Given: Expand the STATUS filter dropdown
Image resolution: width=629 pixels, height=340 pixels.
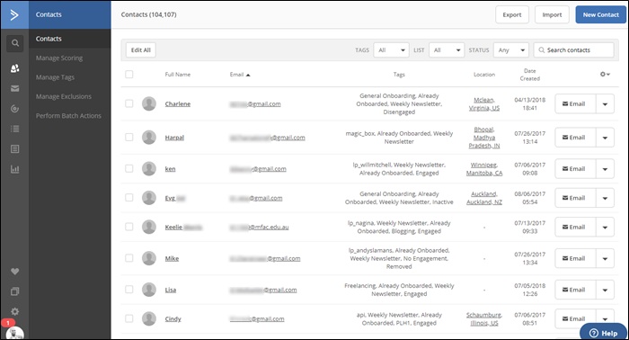Looking at the screenshot, I should pos(511,50).
